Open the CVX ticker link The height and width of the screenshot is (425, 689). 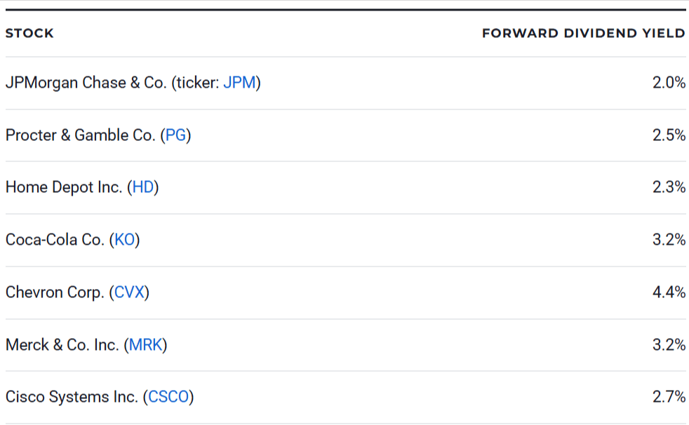[x=129, y=292]
